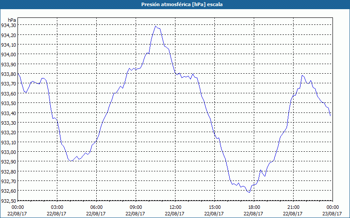Select the 933,80 pressure label

[9, 74]
